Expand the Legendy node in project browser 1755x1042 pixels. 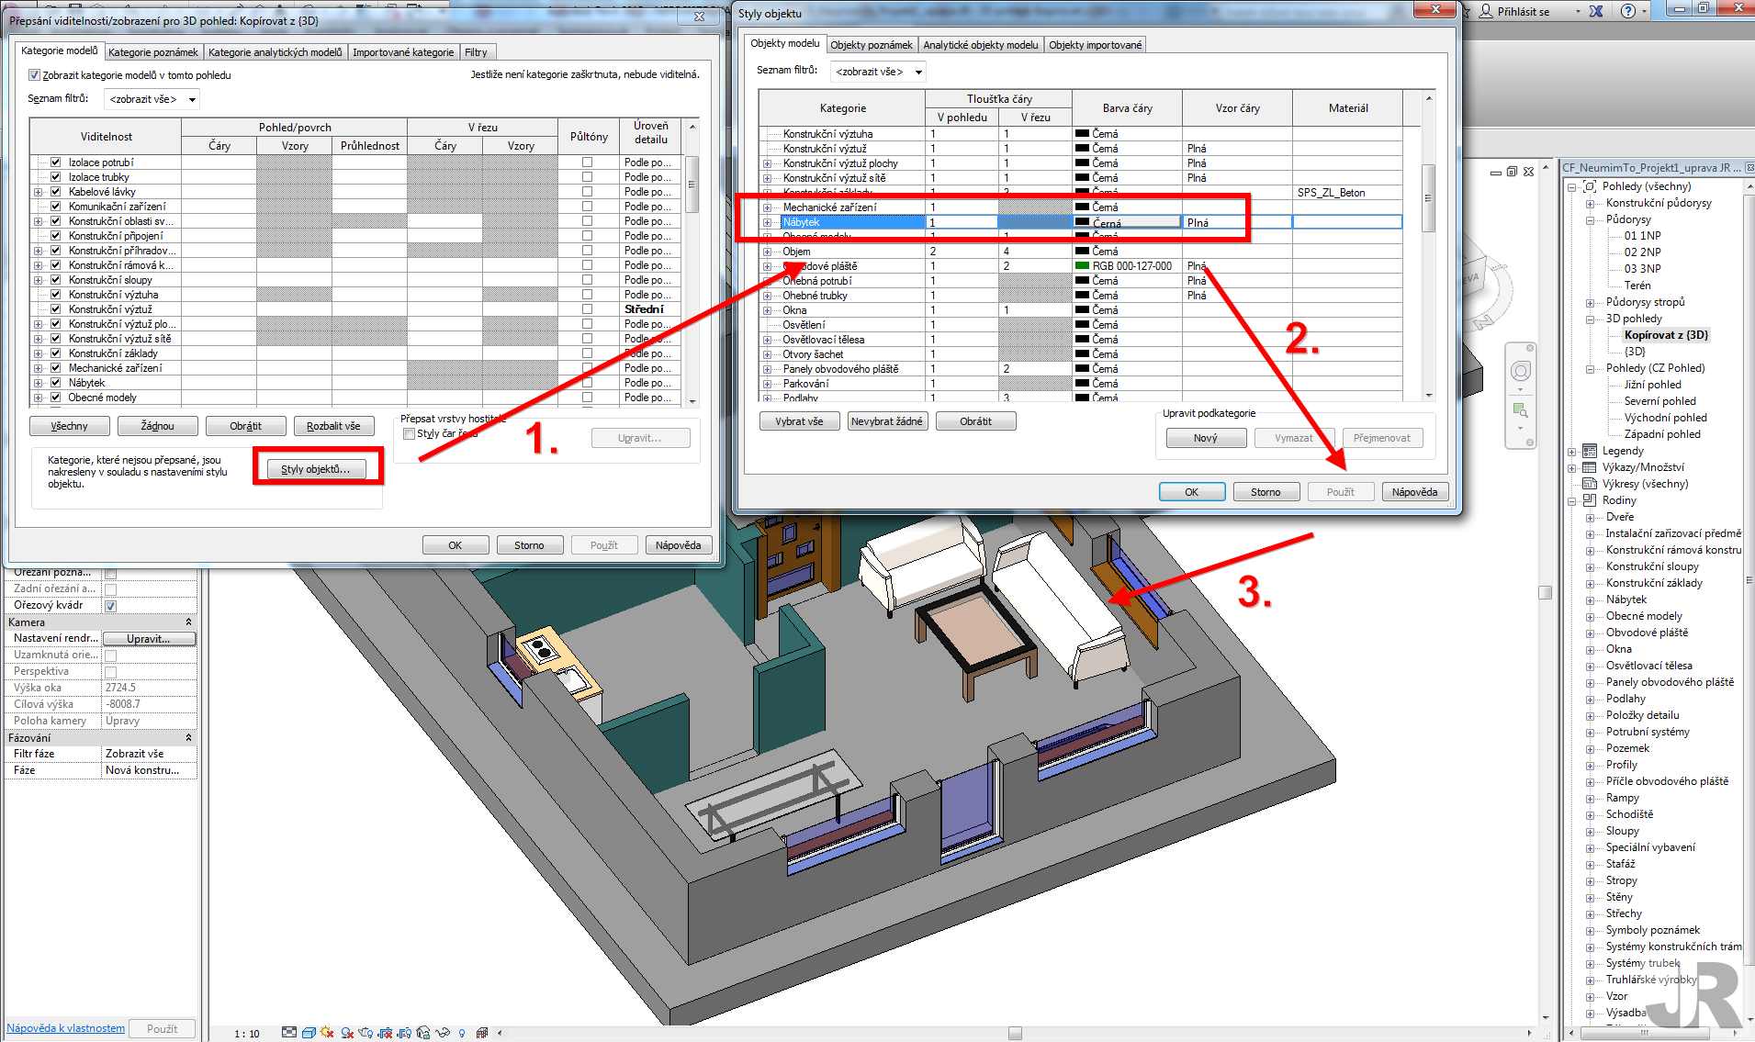(1572, 452)
